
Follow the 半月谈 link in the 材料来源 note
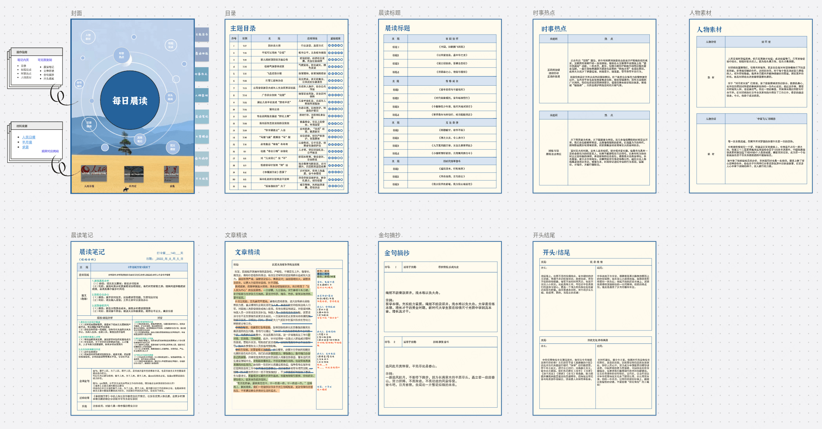pos(27,142)
